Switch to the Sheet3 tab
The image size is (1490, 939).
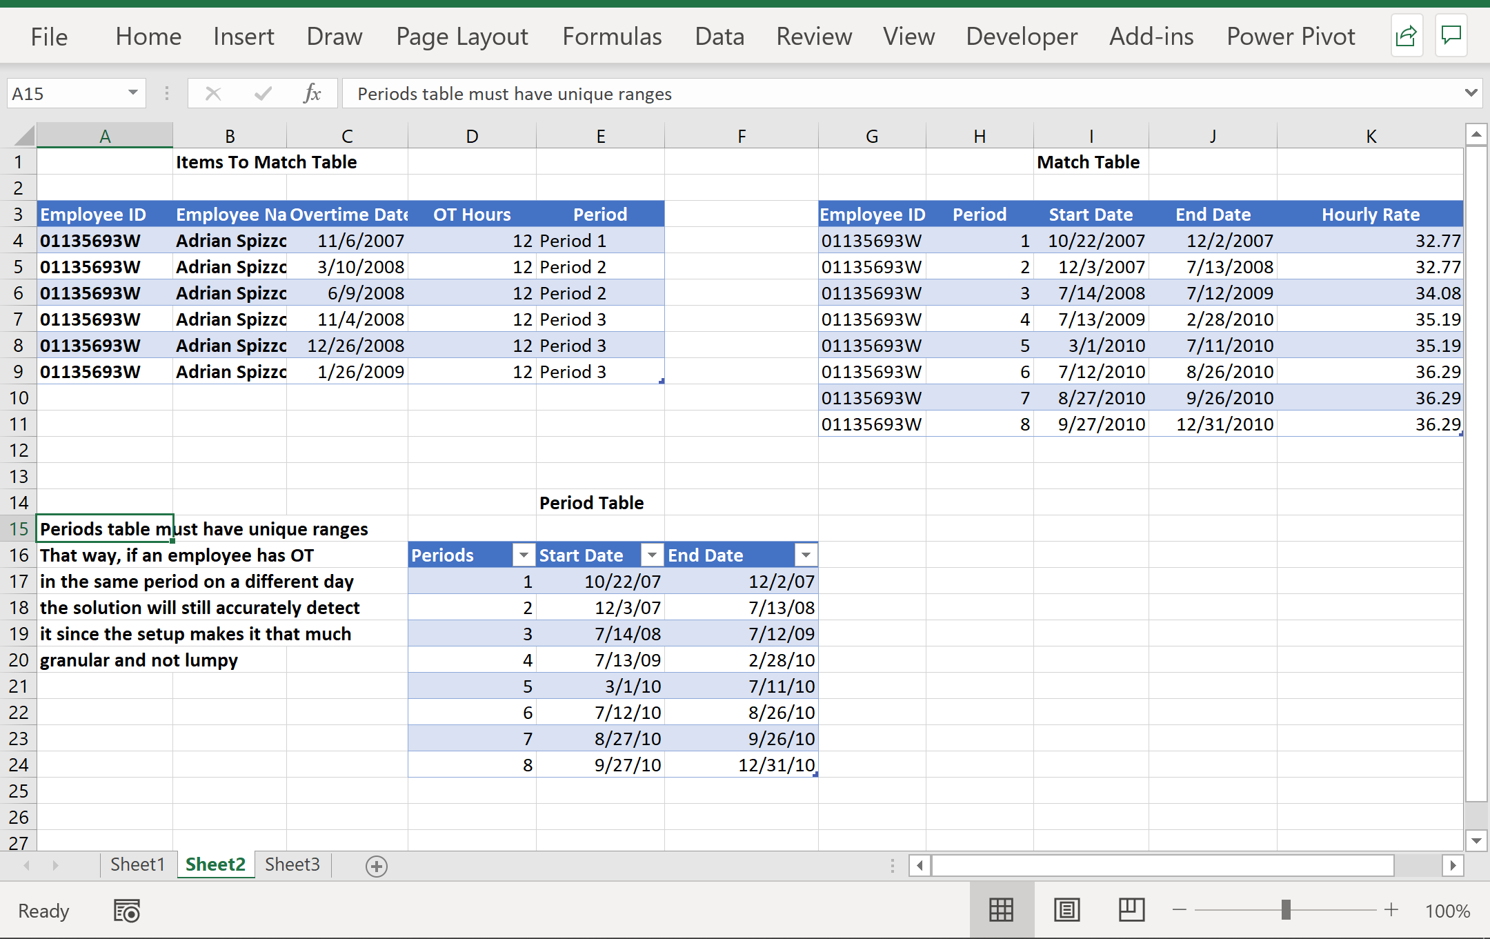[x=292, y=864]
